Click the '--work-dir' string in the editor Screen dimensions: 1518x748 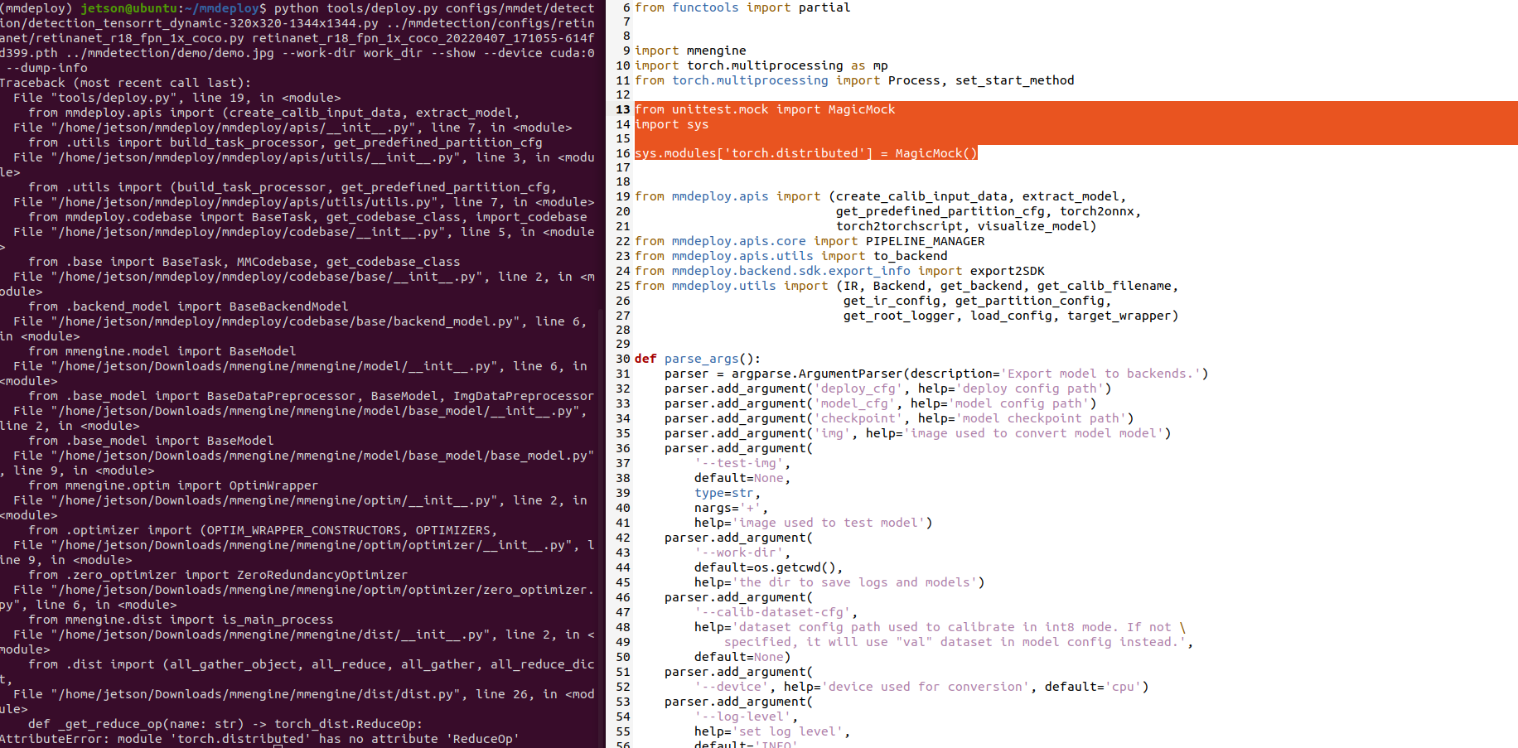739,553
